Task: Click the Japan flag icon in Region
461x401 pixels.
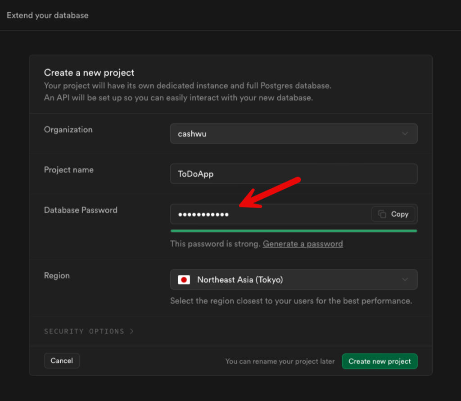Action: (184, 280)
